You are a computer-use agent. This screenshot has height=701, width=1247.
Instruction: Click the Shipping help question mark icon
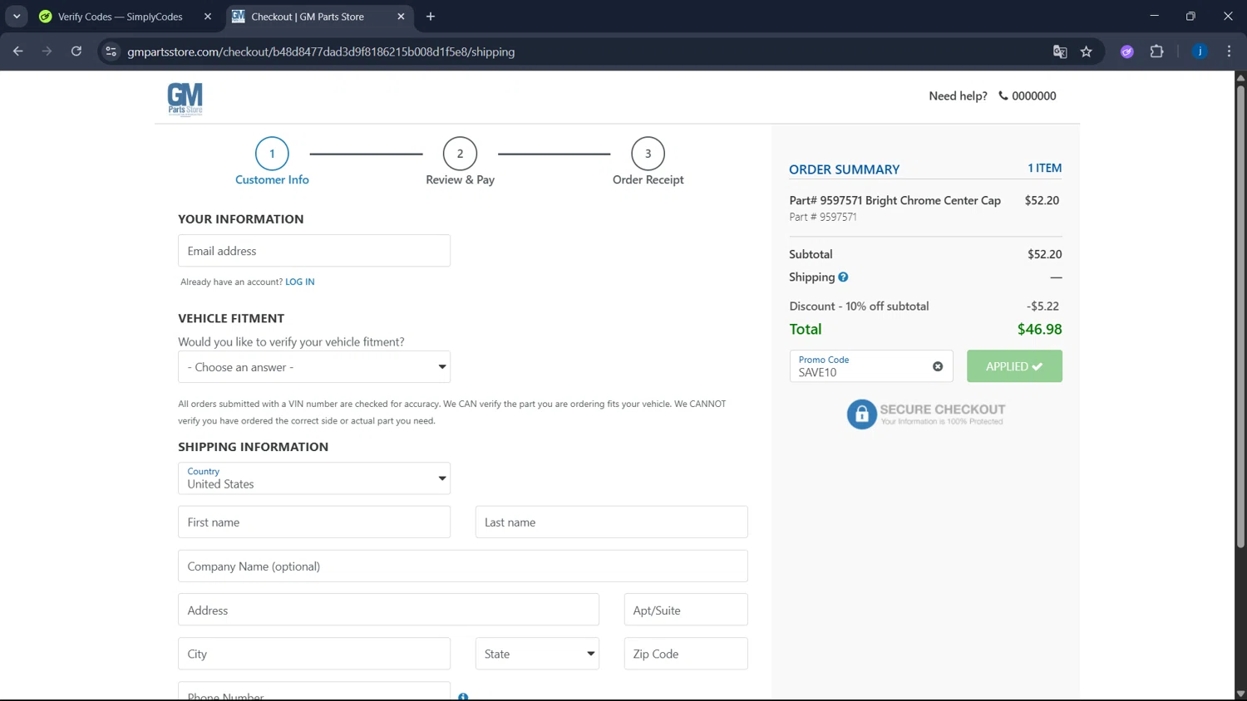(x=843, y=277)
